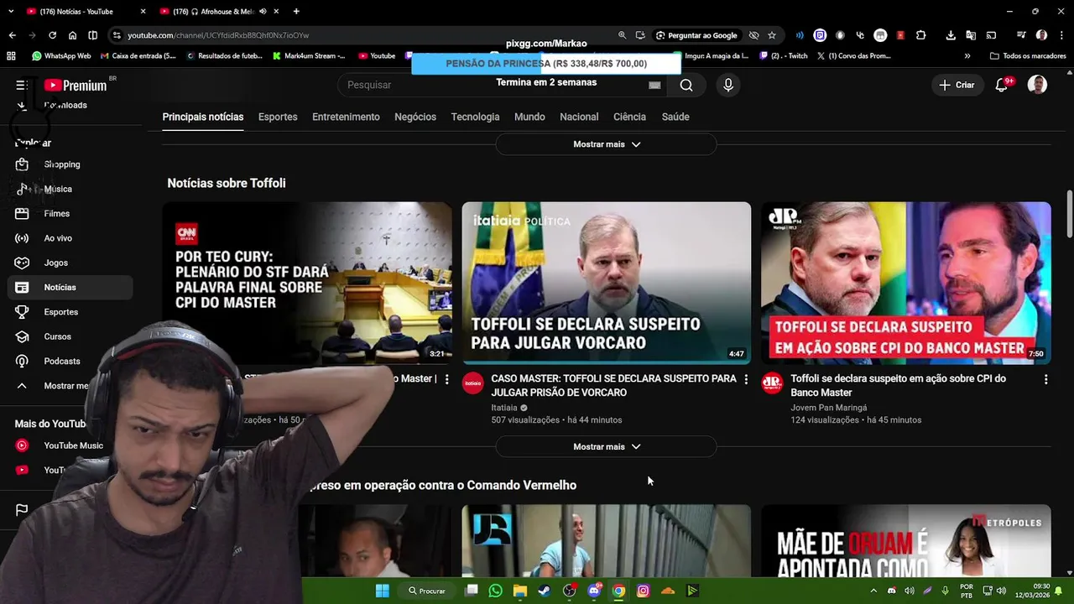This screenshot has width=1074, height=604.
Task: Play Jovem Pan CPI do Banco Master thumbnail
Action: (x=905, y=283)
